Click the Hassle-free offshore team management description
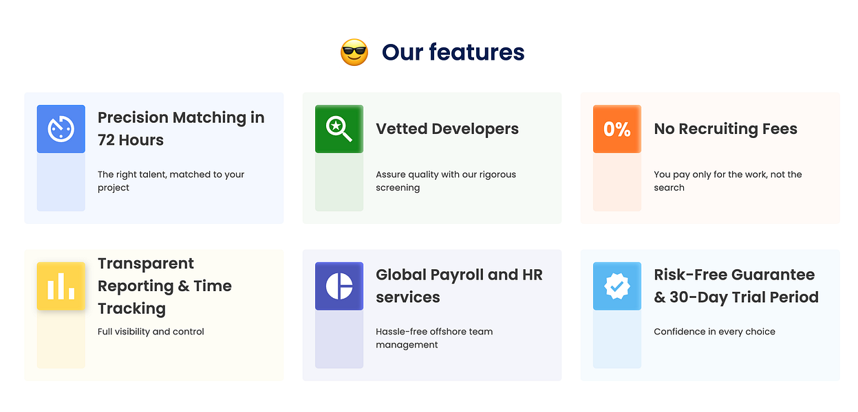 click(434, 338)
